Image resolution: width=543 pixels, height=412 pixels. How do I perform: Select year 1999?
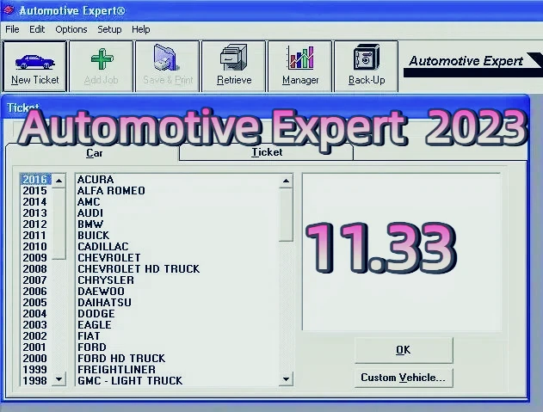pyautogui.click(x=34, y=369)
